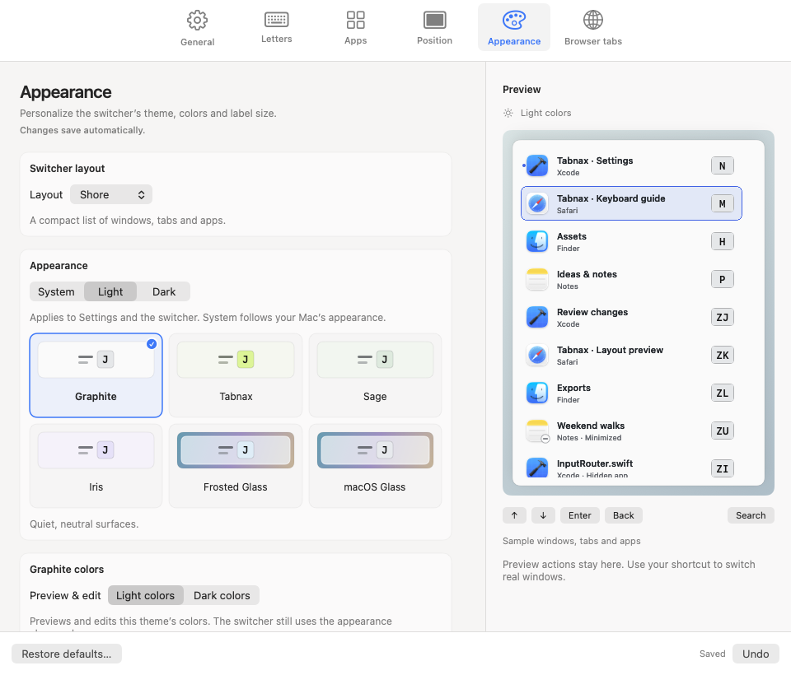Select the Iris theme card
Viewport: 791px width, 675px height.
(x=96, y=466)
